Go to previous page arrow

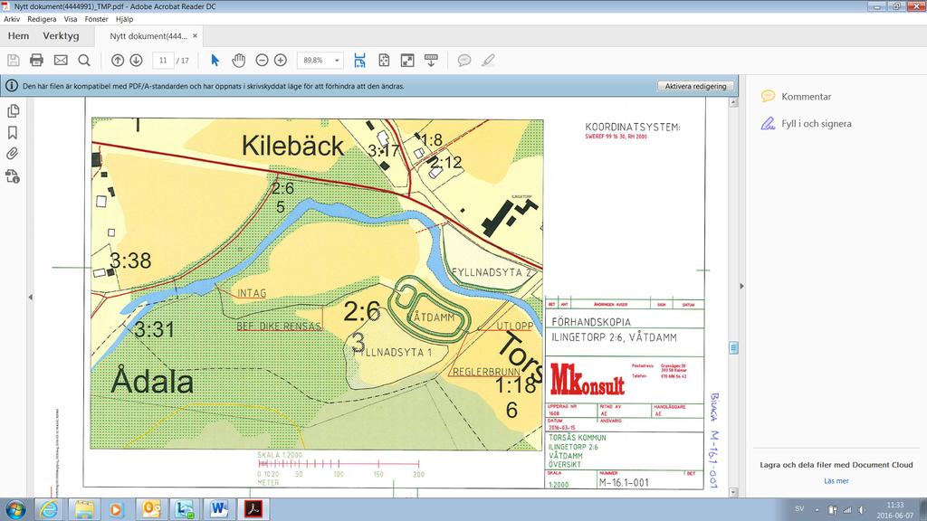(118, 61)
